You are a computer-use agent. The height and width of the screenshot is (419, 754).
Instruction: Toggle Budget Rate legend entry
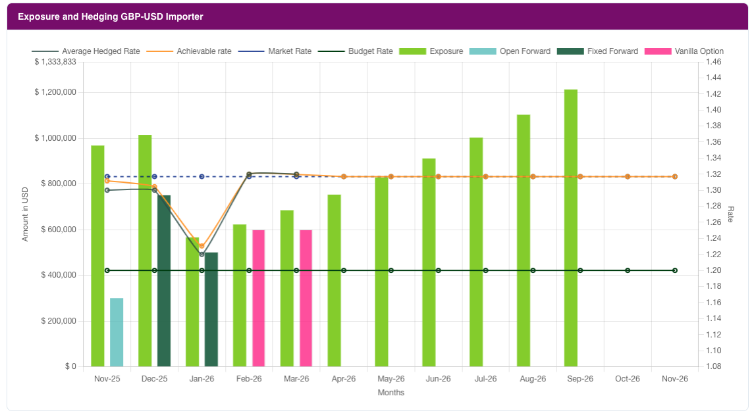click(x=355, y=51)
